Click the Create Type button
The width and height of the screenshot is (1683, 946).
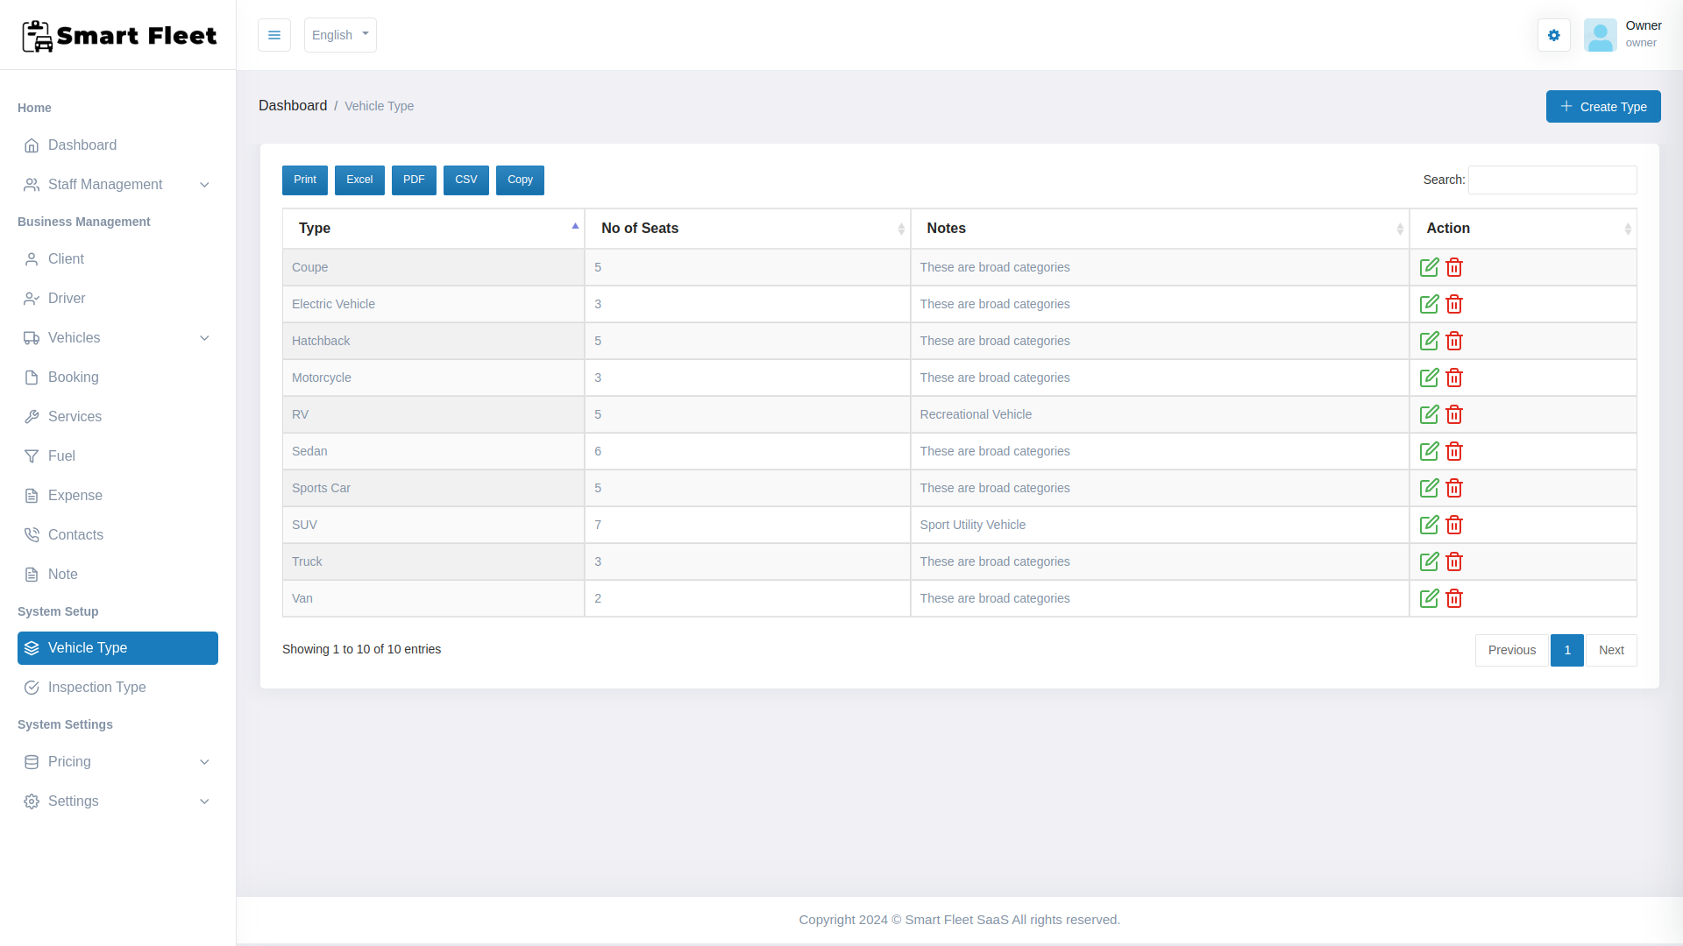[x=1602, y=107]
